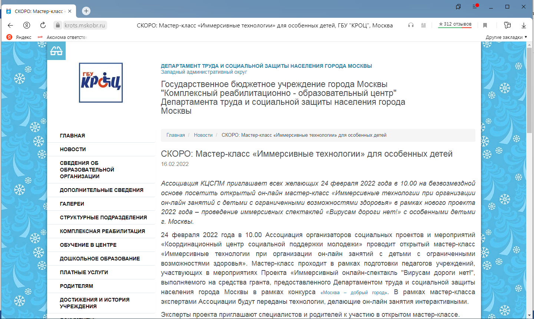
Task: Open the downloads arrow icon
Action: 524,25
